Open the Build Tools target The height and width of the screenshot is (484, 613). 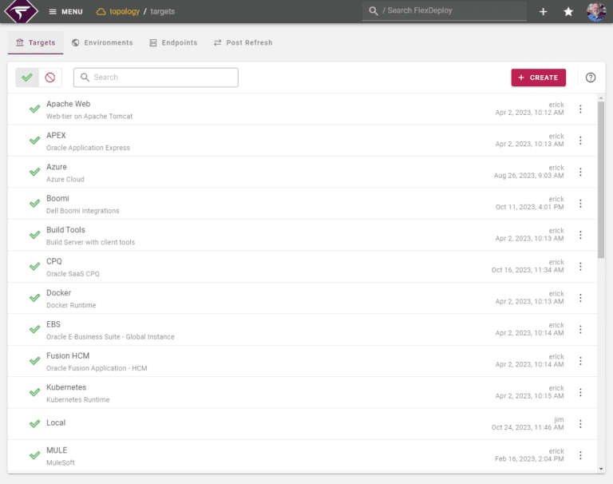[x=65, y=230]
